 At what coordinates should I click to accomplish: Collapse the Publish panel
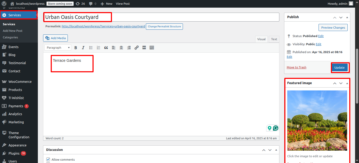point(347,17)
